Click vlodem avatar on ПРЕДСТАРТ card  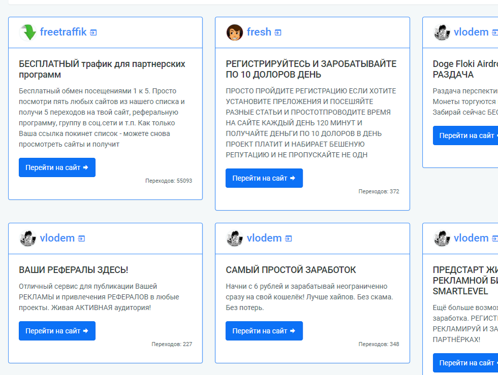point(442,238)
